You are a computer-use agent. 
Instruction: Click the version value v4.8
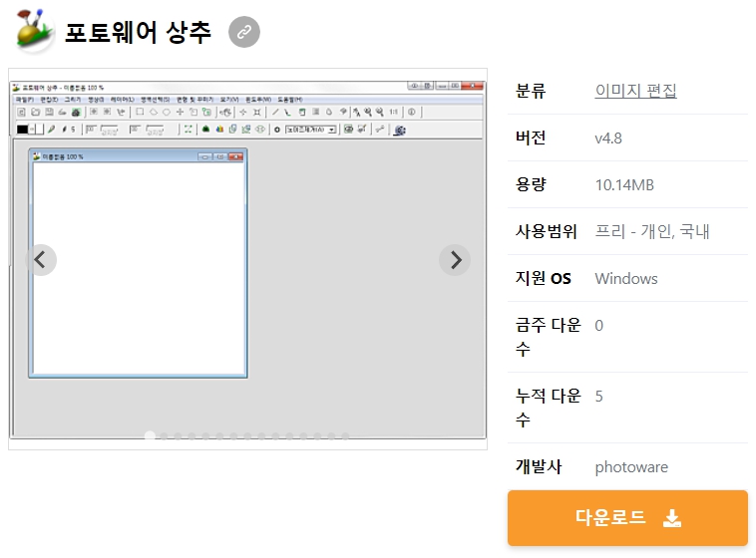coord(608,139)
